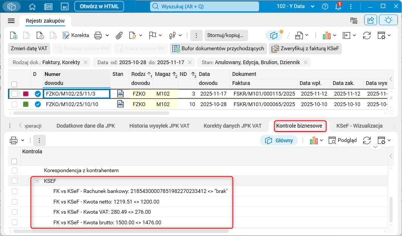This screenshot has height=236, width=402.
Task: Click the flag marker icon
Action: pyautogui.click(x=152, y=35)
